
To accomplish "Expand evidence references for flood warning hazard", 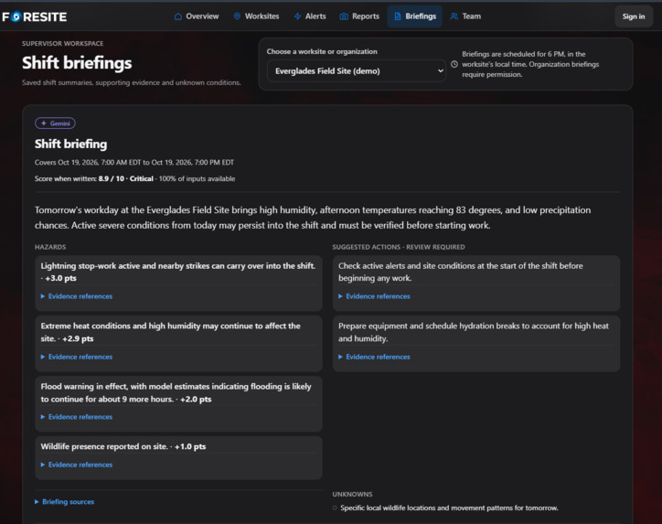I will pos(77,417).
